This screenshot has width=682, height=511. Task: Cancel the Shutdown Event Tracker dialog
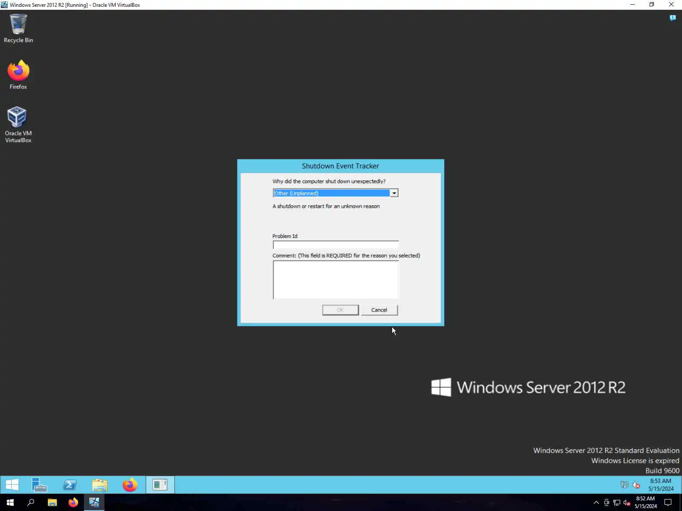(x=379, y=310)
